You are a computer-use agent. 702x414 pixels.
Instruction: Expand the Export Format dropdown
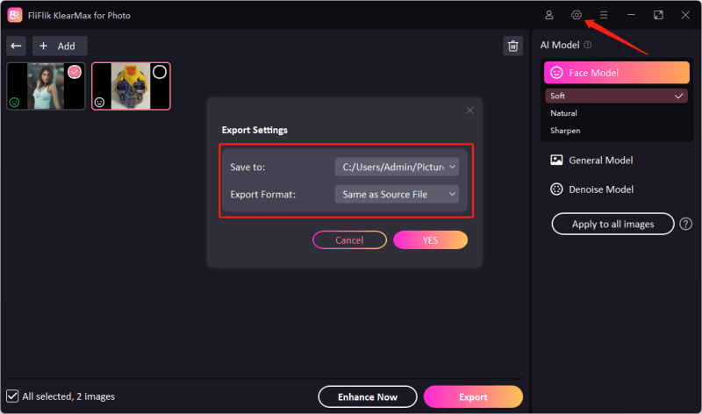click(397, 194)
